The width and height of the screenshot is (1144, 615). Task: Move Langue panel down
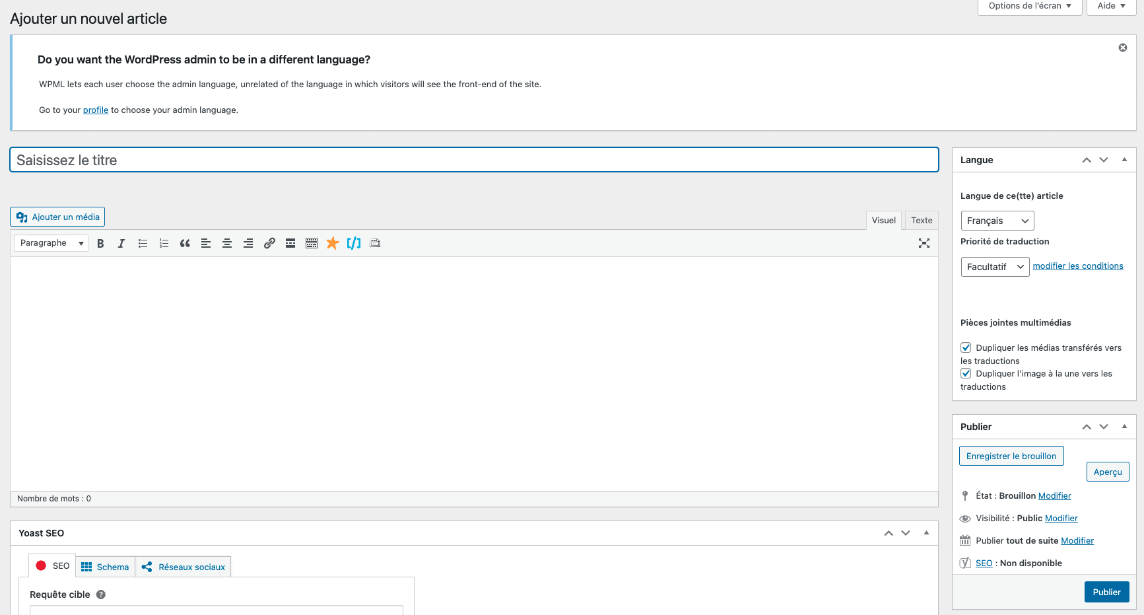coord(1104,160)
